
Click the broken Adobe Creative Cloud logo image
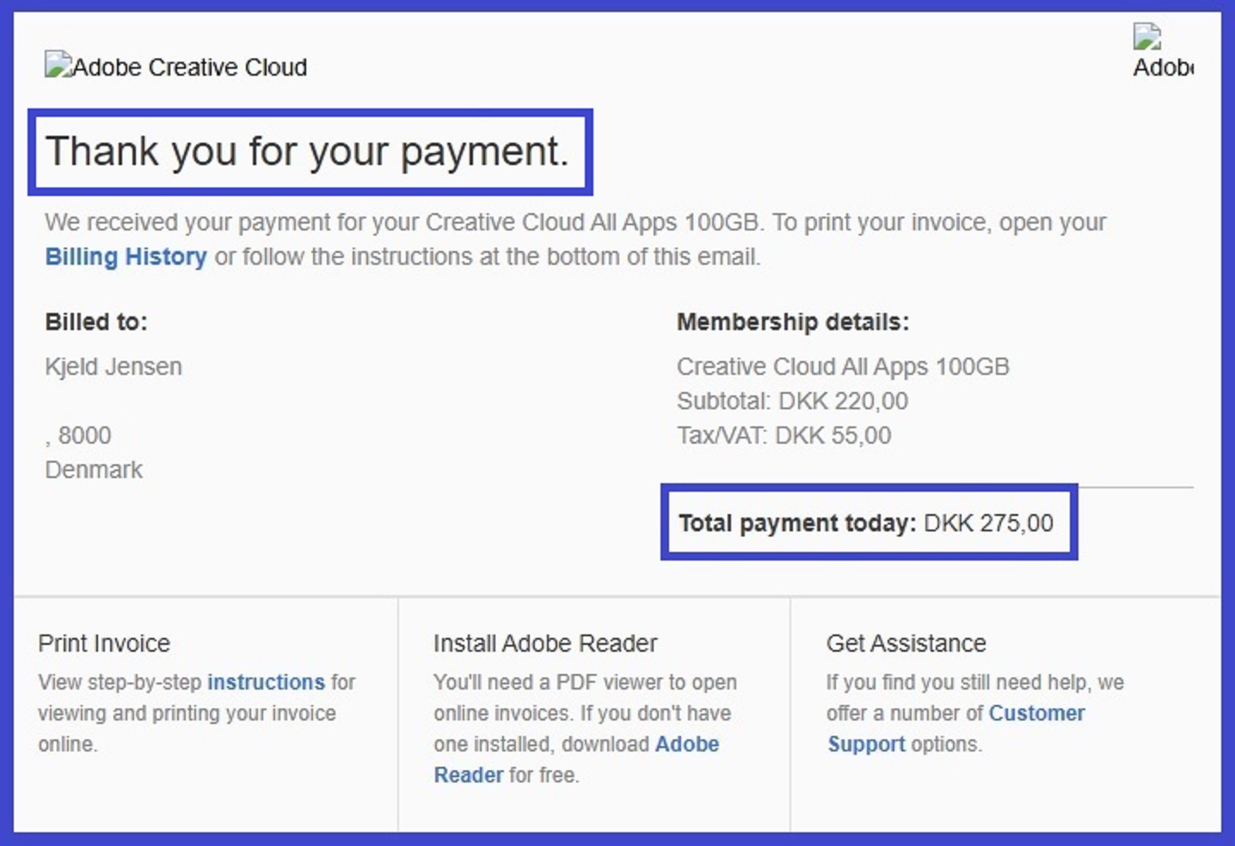pos(176,66)
